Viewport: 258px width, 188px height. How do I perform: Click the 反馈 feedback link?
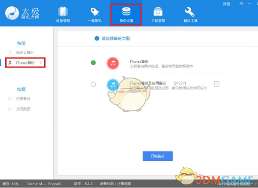point(226,4)
